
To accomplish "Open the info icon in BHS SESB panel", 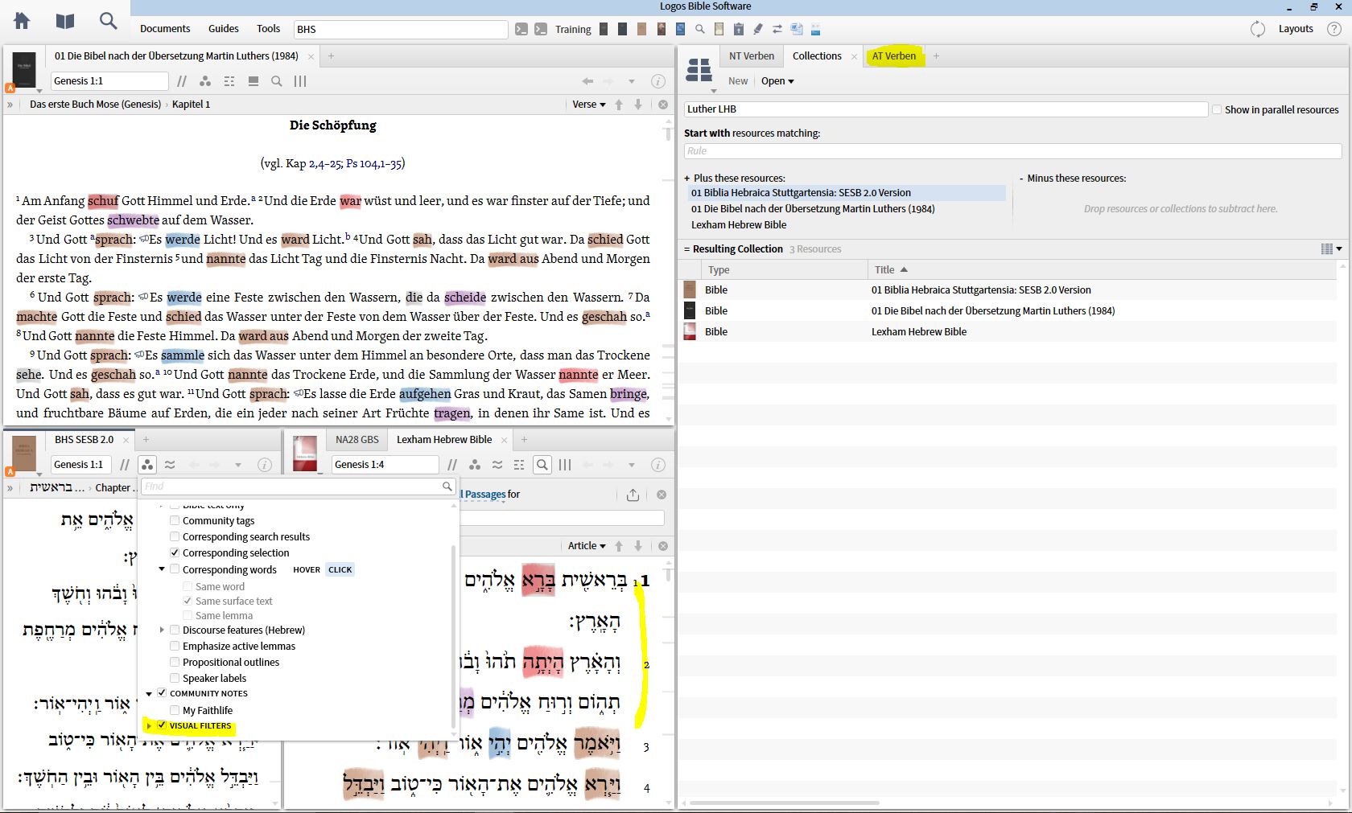I will [x=264, y=465].
